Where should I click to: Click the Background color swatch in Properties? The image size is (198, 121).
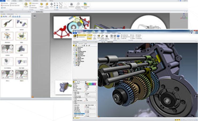tap(90, 84)
